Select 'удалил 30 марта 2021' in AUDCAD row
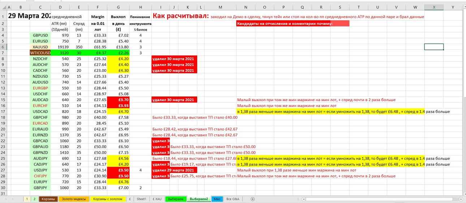466x203 pixels. (174, 100)
